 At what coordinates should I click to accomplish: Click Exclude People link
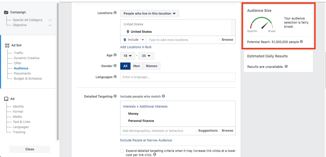tap(131, 140)
